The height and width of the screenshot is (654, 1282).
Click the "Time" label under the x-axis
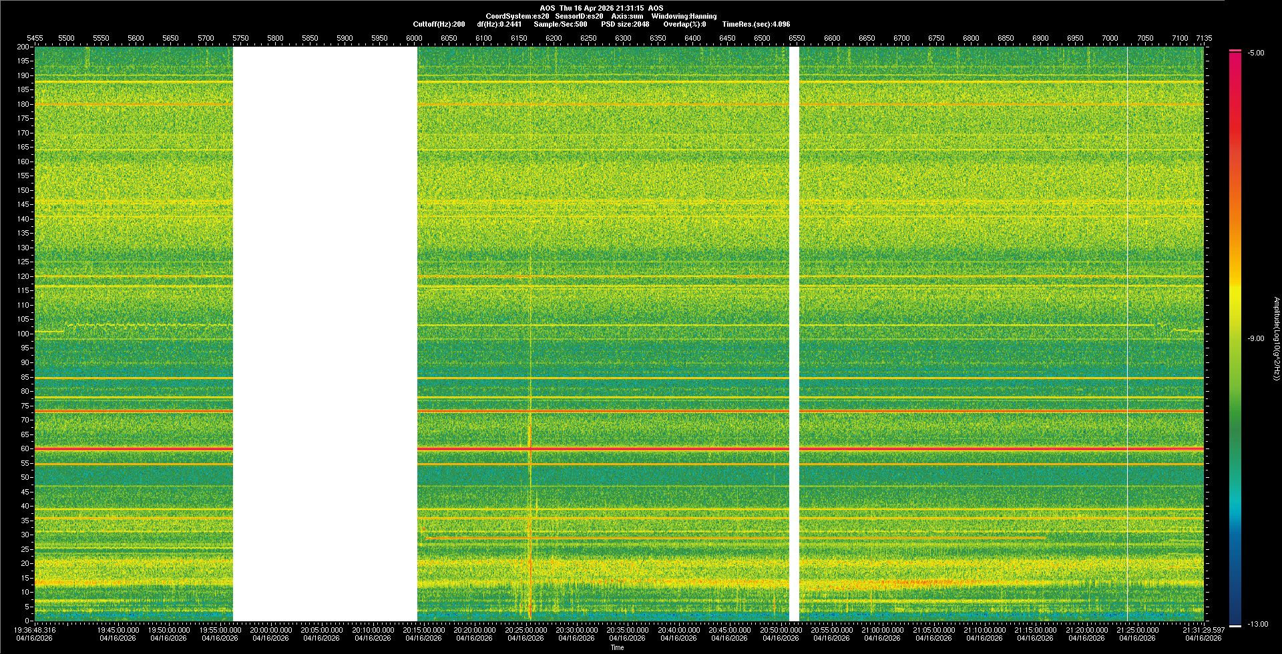[617, 647]
